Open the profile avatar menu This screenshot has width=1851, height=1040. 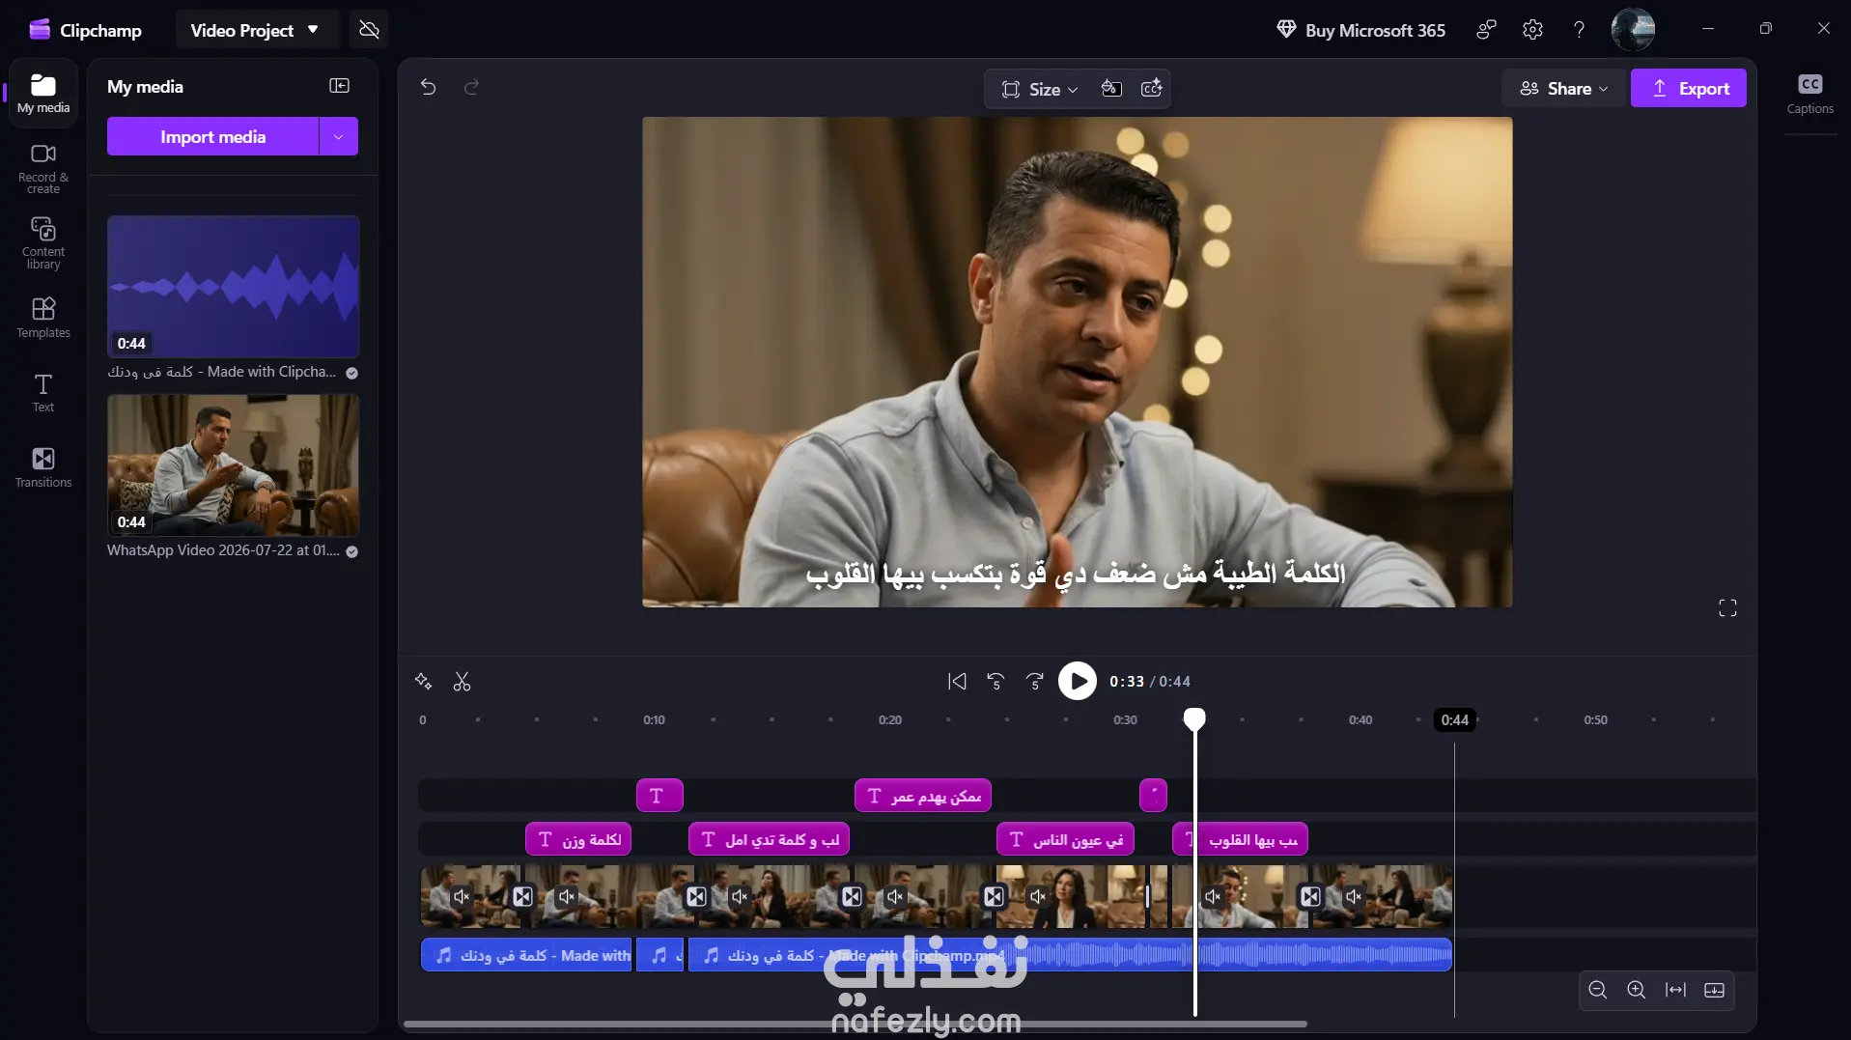pos(1633,30)
